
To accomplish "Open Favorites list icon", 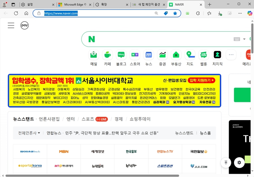I will (x=209, y=13).
